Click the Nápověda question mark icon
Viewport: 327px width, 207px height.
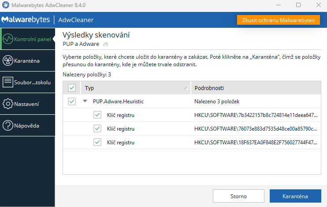pos(8,125)
